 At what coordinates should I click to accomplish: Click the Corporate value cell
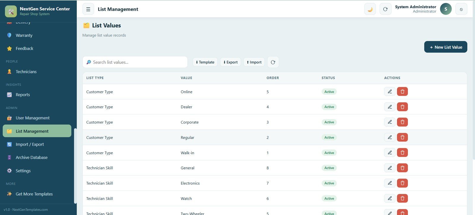coord(190,122)
